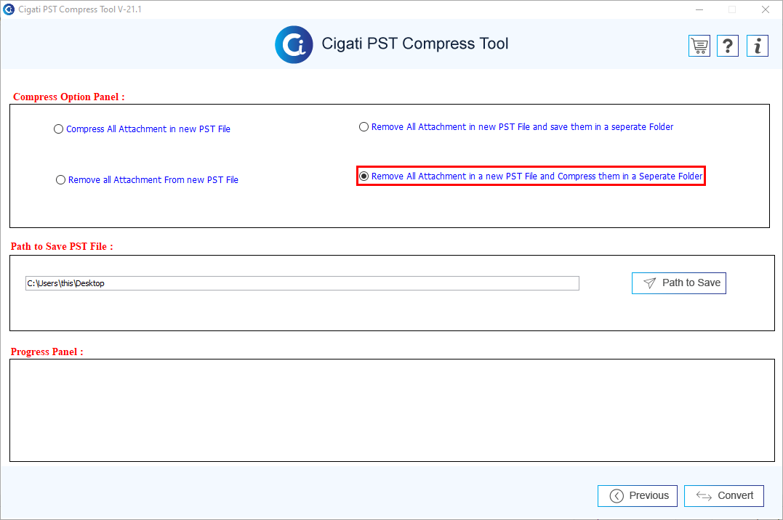This screenshot has height=520, width=783.
Task: Select Remove all Attachment From new PST File
Action: pos(147,179)
